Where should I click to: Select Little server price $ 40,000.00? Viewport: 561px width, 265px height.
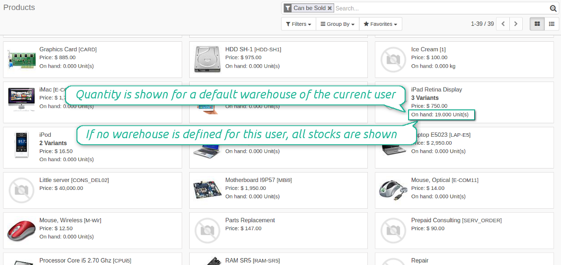(x=61, y=188)
